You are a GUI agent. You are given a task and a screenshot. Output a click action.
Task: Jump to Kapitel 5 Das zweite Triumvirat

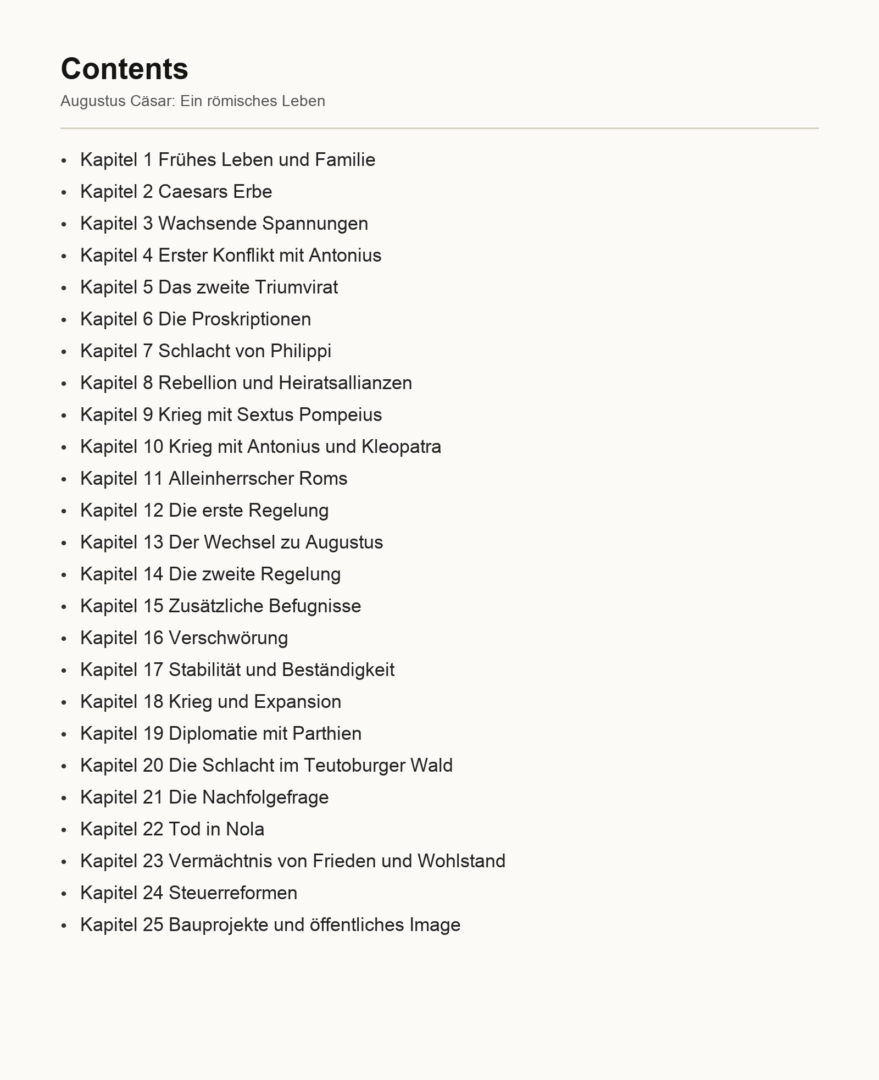pos(209,287)
